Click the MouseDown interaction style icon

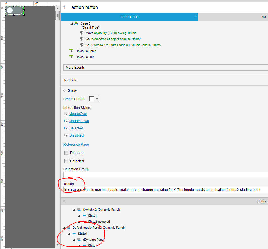(66, 121)
